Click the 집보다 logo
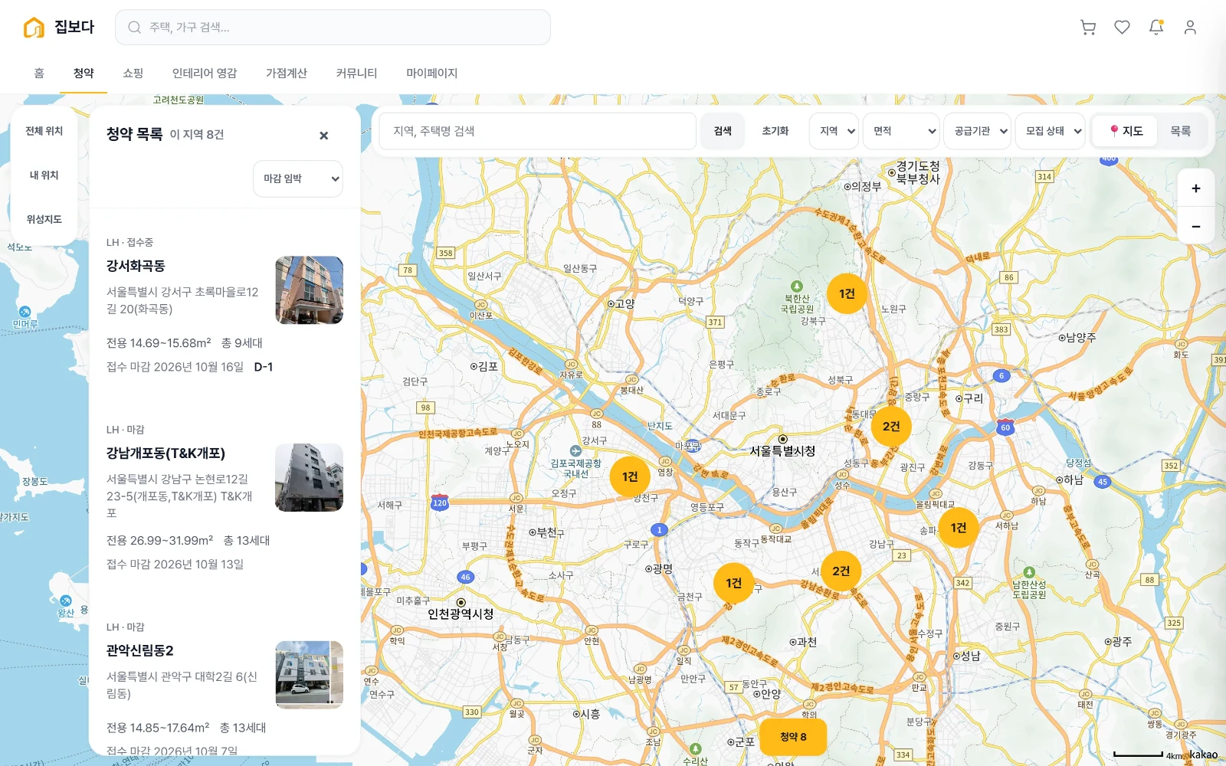Image resolution: width=1226 pixels, height=766 pixels. tap(59, 28)
